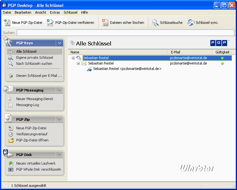Click the Dateien sicher löschen shredder icon
237x190 pixels.
(x=105, y=23)
